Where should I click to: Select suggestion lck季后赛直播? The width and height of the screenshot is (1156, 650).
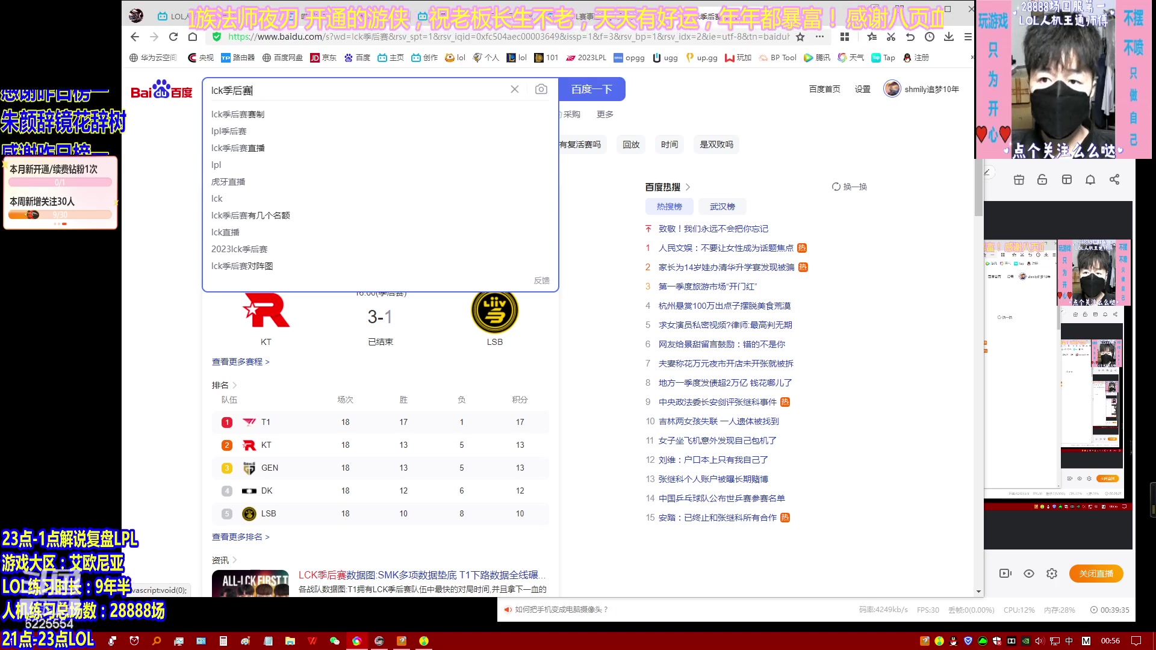coord(238,148)
